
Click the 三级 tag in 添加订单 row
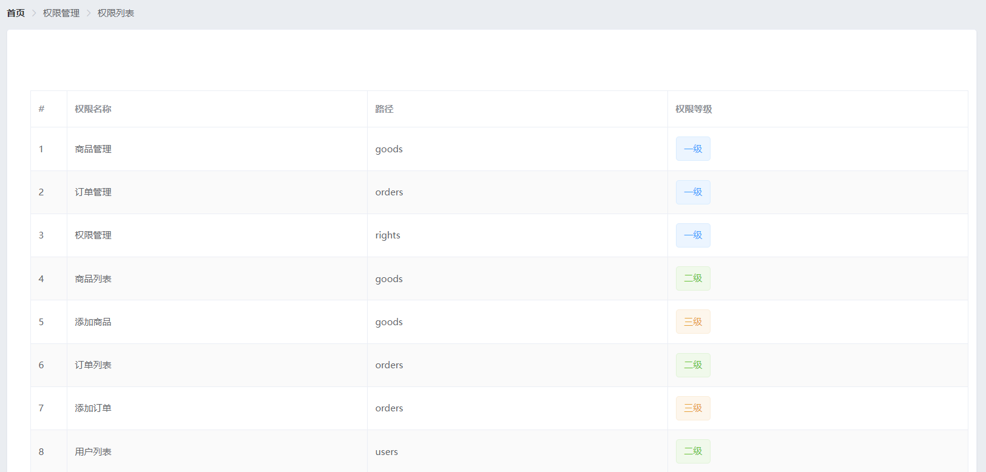(693, 408)
